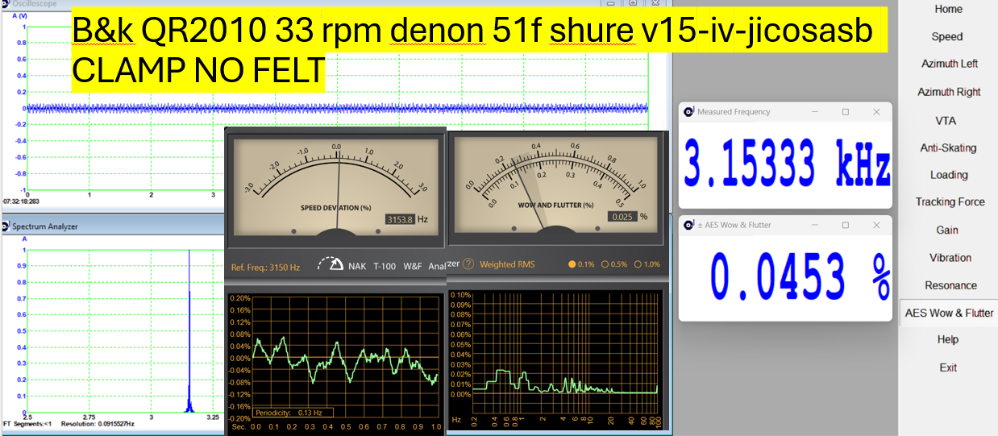The image size is (998, 436).
Task: Open the Speed test
Action: coord(948,36)
